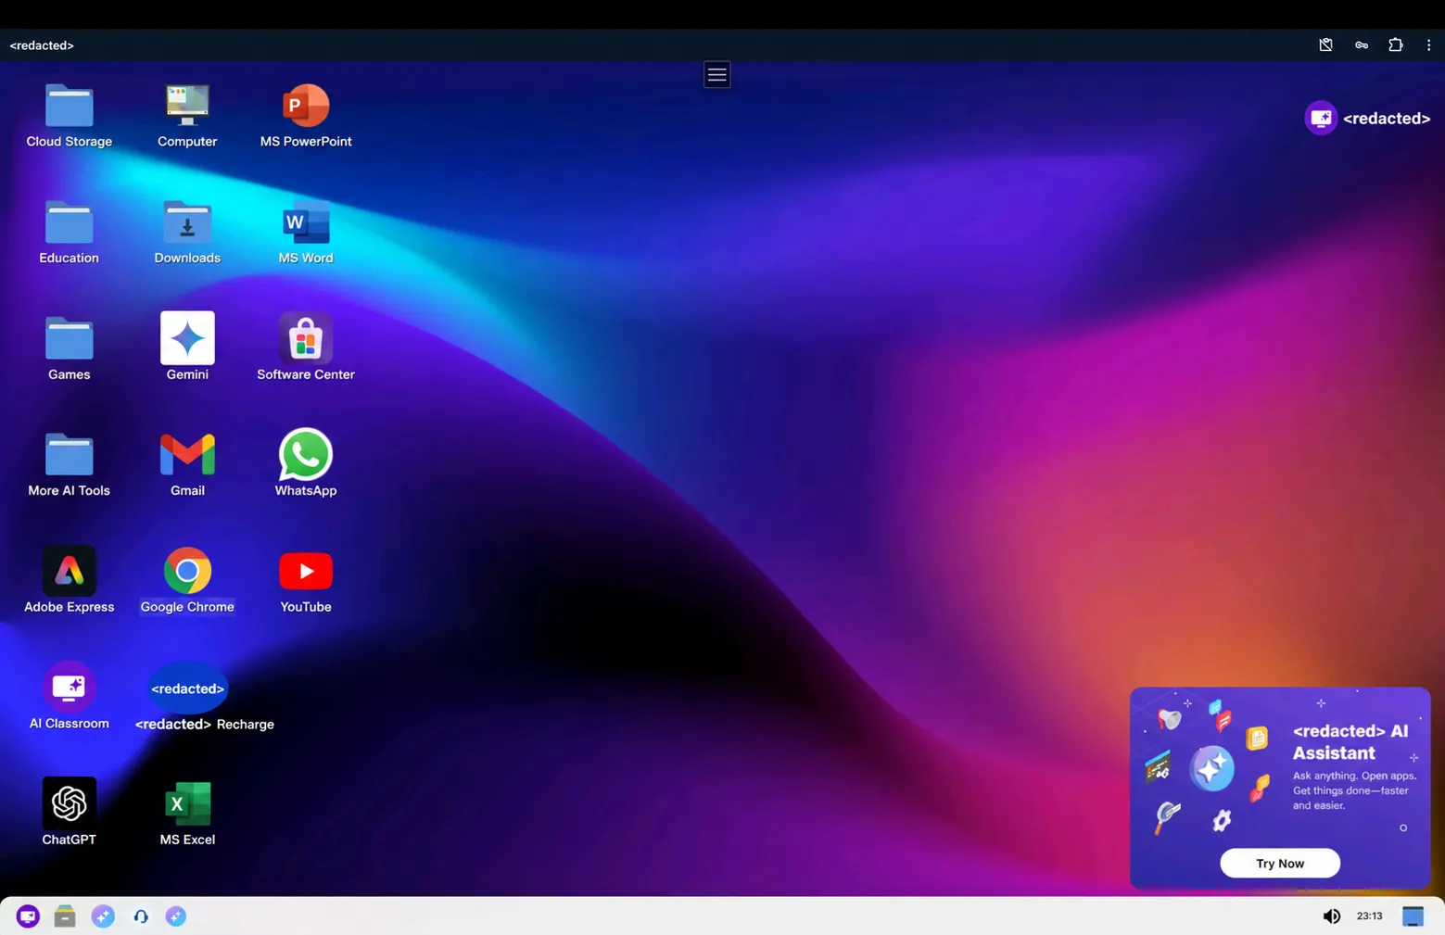Click the purple monitor logo at top right

[x=1321, y=118]
